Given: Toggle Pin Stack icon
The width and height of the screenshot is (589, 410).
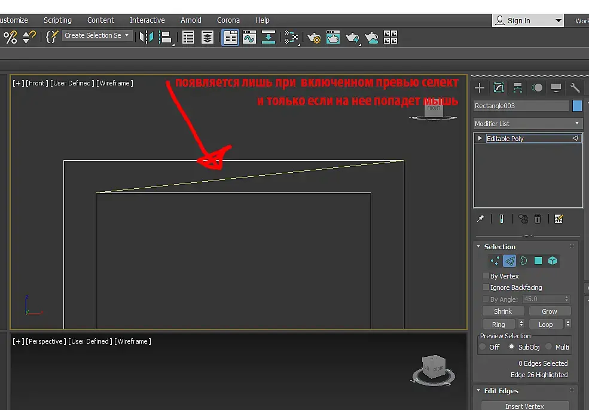Looking at the screenshot, I should (x=480, y=219).
